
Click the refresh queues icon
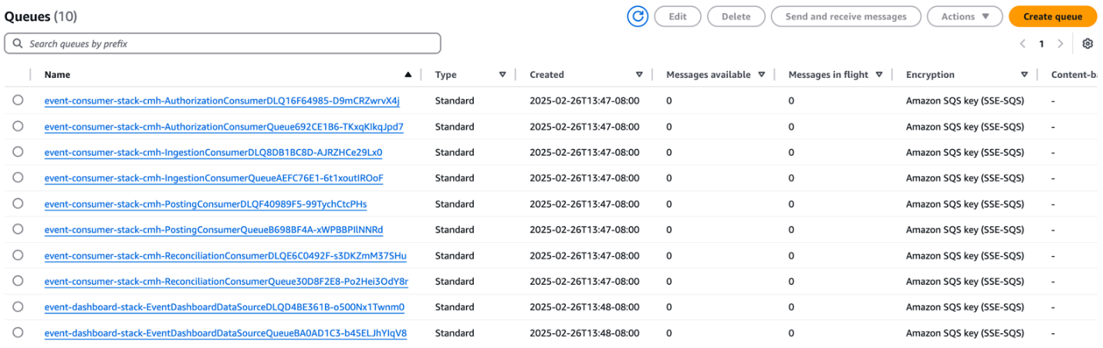click(x=637, y=17)
